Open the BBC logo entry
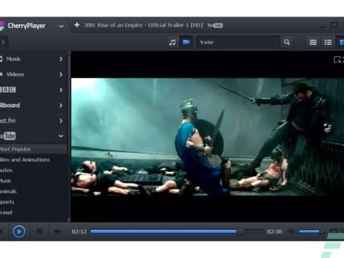Viewport: 344px width, 258px height. pos(8,90)
